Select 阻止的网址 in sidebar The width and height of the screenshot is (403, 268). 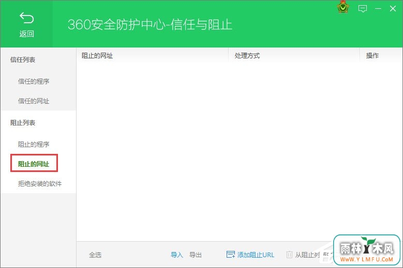(34, 164)
